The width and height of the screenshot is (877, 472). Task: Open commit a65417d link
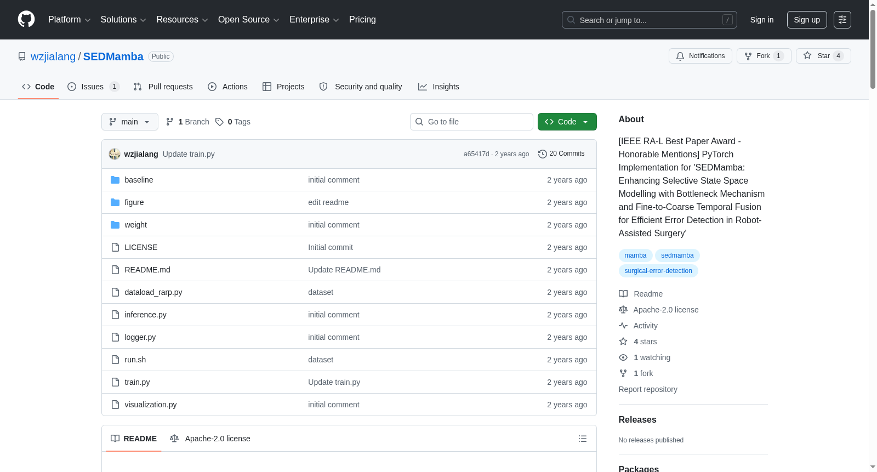click(x=476, y=154)
